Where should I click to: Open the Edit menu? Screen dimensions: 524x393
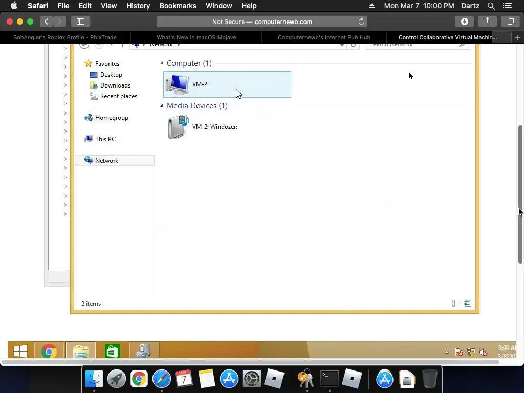85,6
